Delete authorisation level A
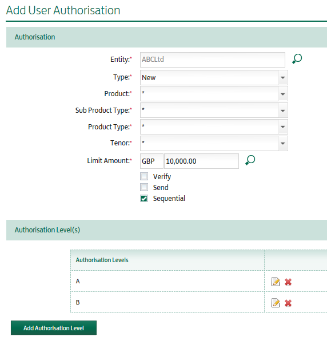This screenshot has height=340, width=327. click(x=288, y=282)
